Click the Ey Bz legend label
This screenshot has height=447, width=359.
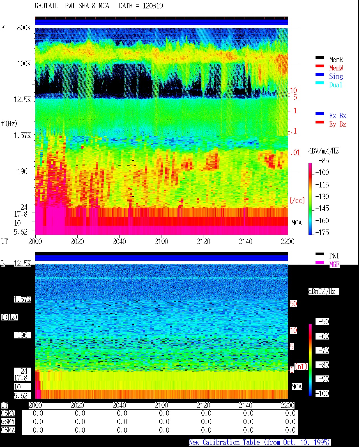338,124
